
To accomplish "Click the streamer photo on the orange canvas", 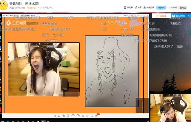I will pos(44,69).
